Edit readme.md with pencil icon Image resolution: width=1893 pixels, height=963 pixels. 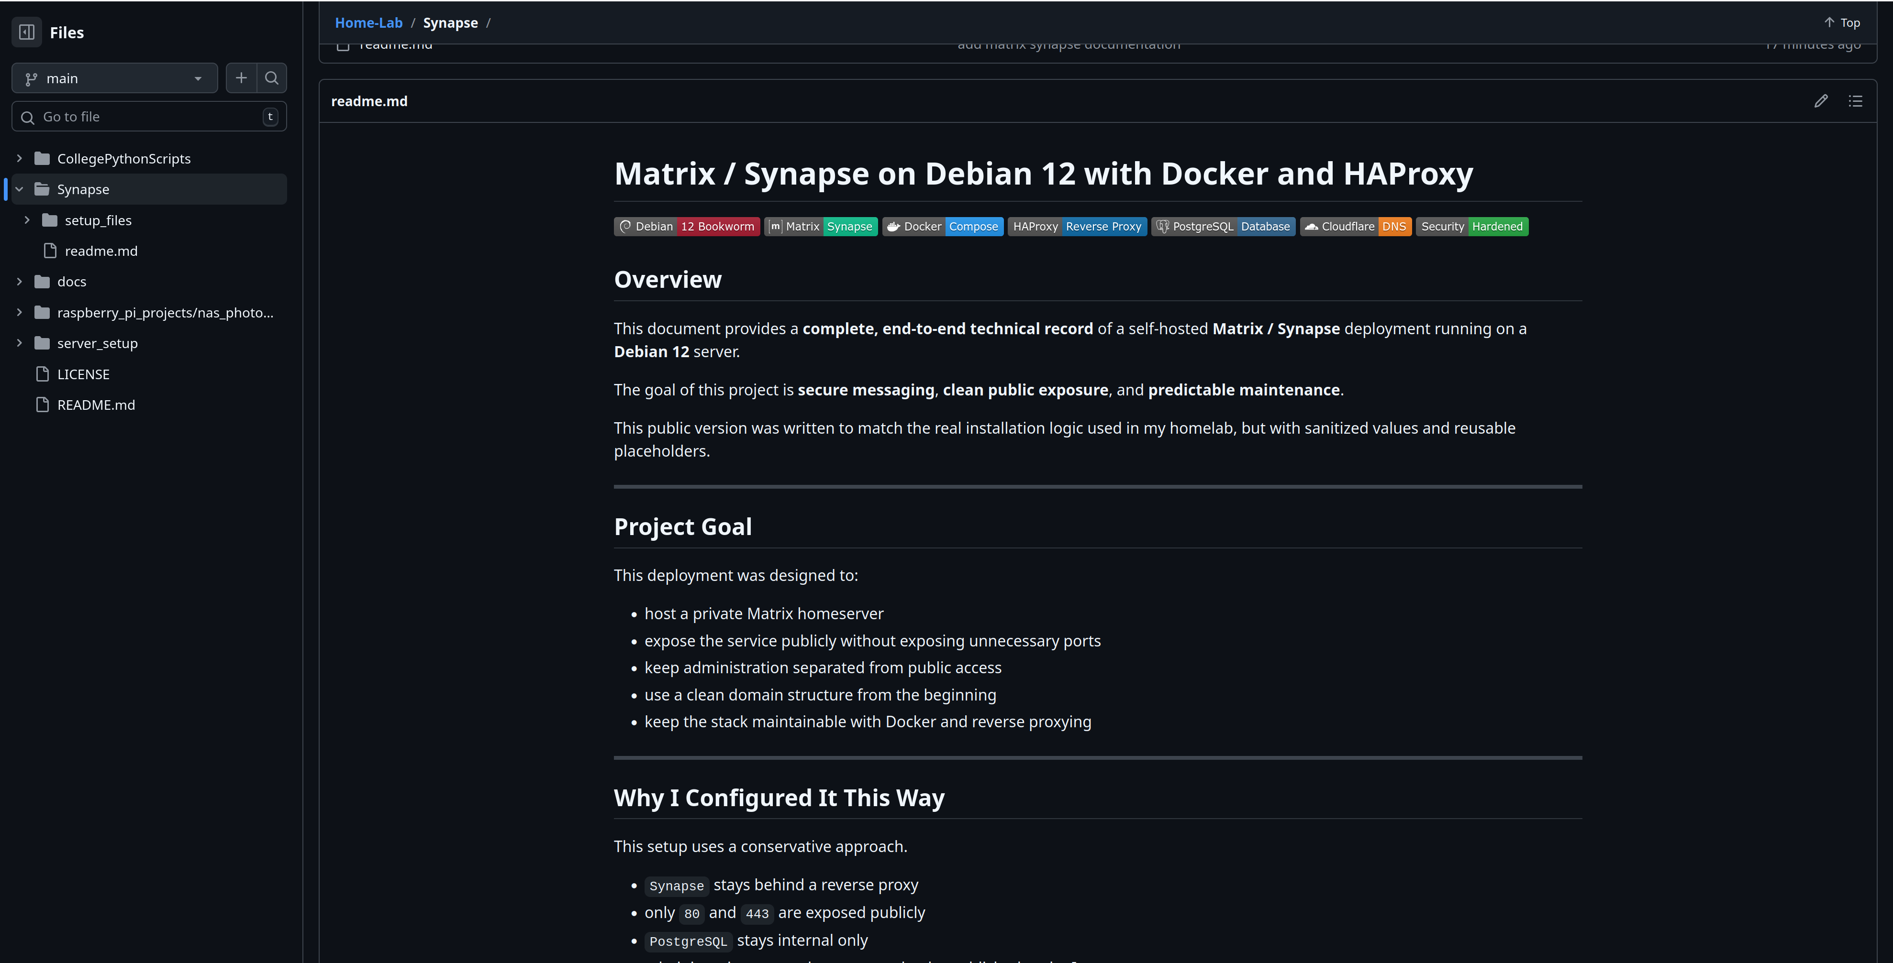coord(1821,101)
